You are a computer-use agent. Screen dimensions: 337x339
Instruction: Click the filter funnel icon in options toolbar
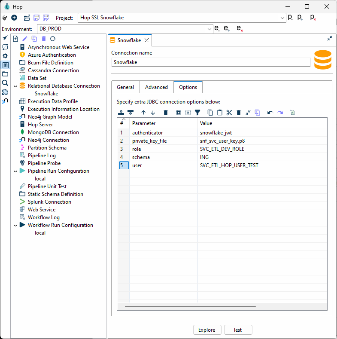pyautogui.click(x=197, y=113)
